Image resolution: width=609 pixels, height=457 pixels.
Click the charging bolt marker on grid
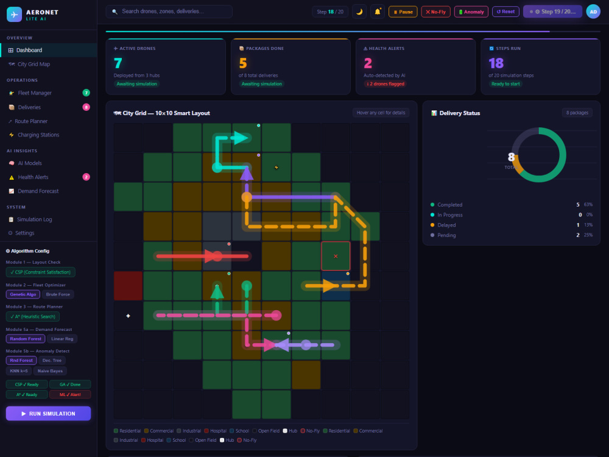tap(276, 168)
